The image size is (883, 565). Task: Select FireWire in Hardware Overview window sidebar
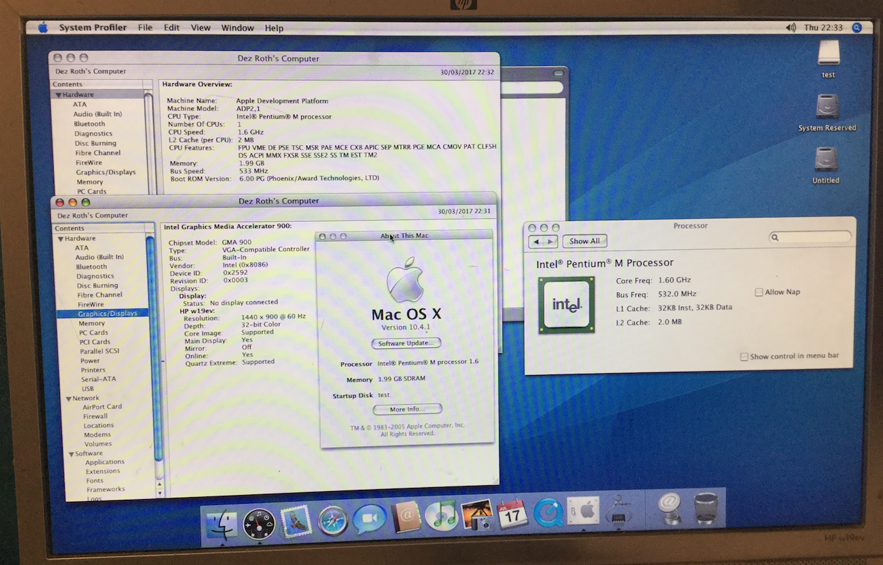tap(88, 163)
